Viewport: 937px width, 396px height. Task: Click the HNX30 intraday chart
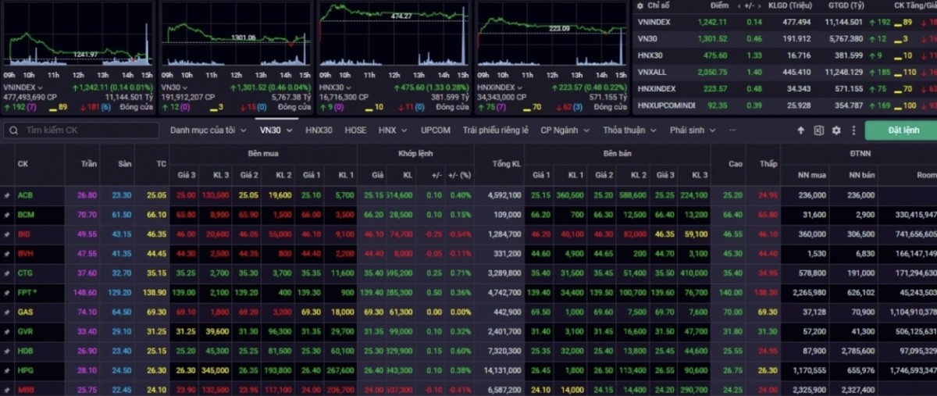point(393,37)
